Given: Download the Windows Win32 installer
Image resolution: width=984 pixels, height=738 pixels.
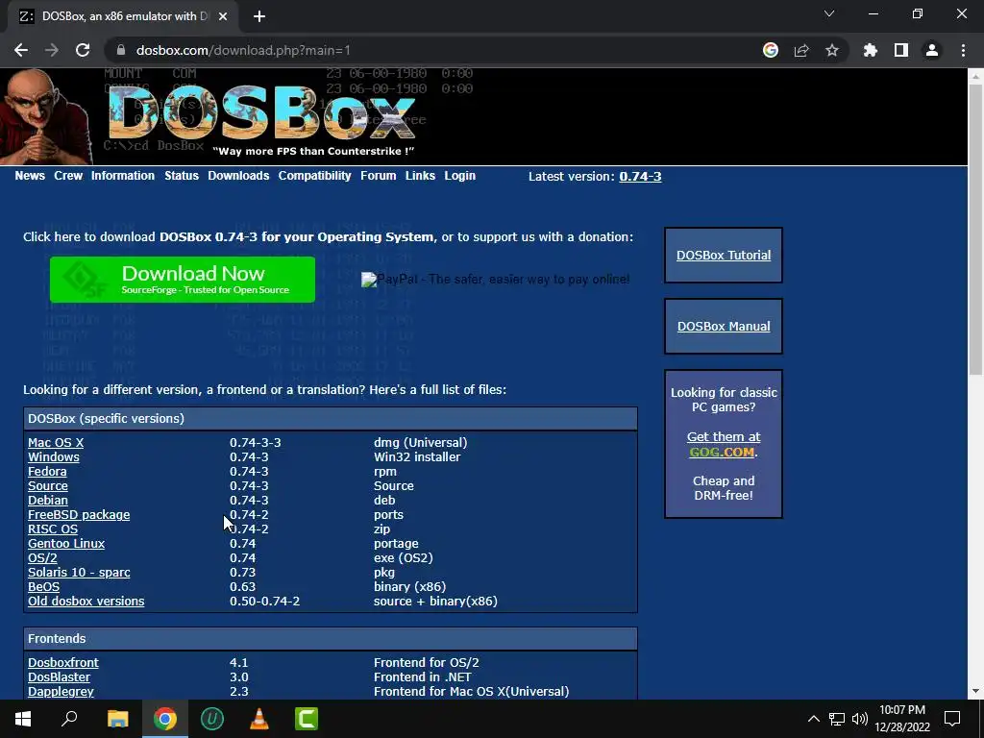Looking at the screenshot, I should tap(54, 456).
